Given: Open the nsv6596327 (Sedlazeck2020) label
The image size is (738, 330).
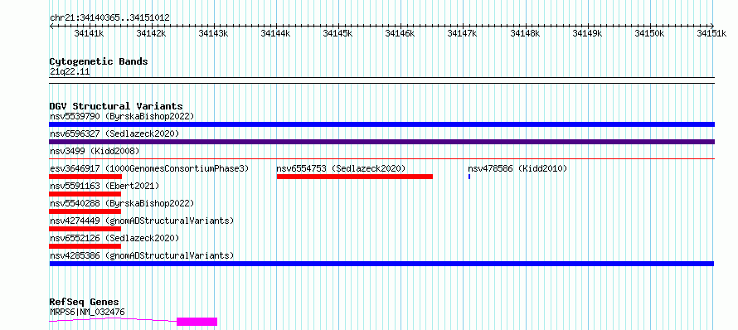Looking at the screenshot, I should (x=114, y=133).
